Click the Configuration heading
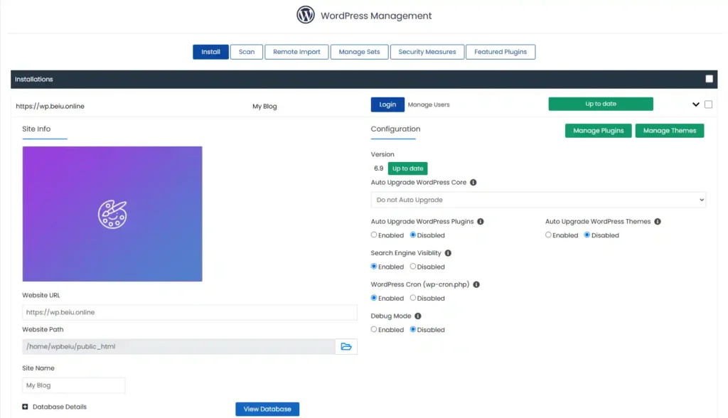Screen dimensions: 728x418 coord(395,129)
